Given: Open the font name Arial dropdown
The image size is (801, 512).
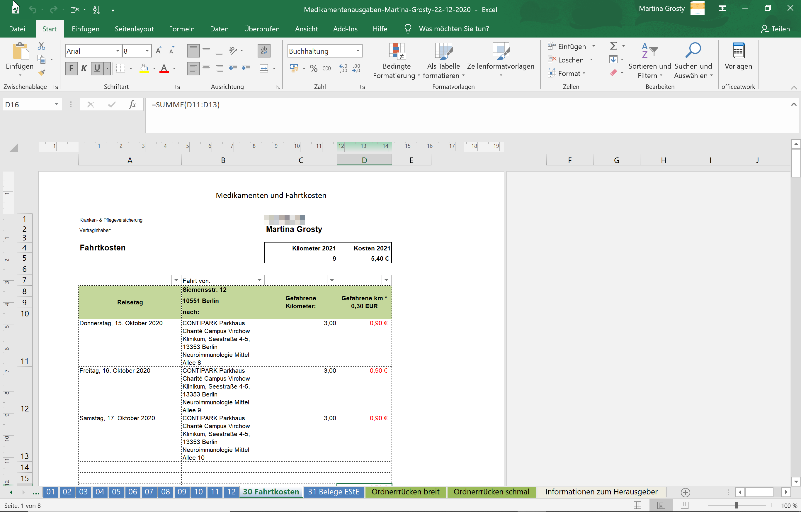Looking at the screenshot, I should coord(118,51).
